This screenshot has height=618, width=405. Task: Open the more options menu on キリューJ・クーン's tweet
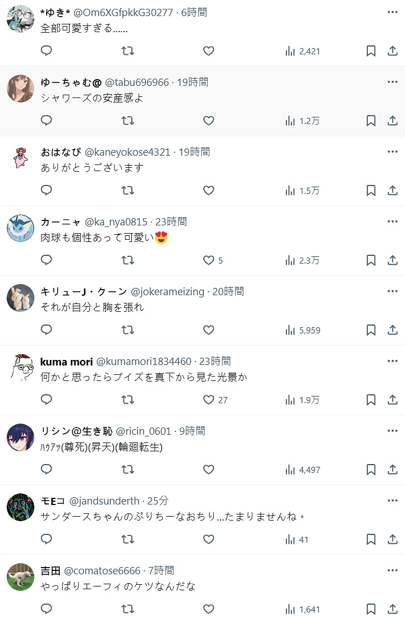392,291
